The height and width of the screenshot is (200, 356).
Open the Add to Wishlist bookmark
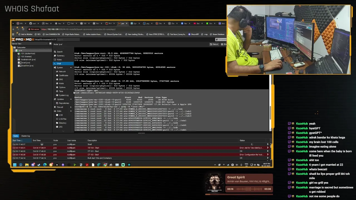point(26,34)
